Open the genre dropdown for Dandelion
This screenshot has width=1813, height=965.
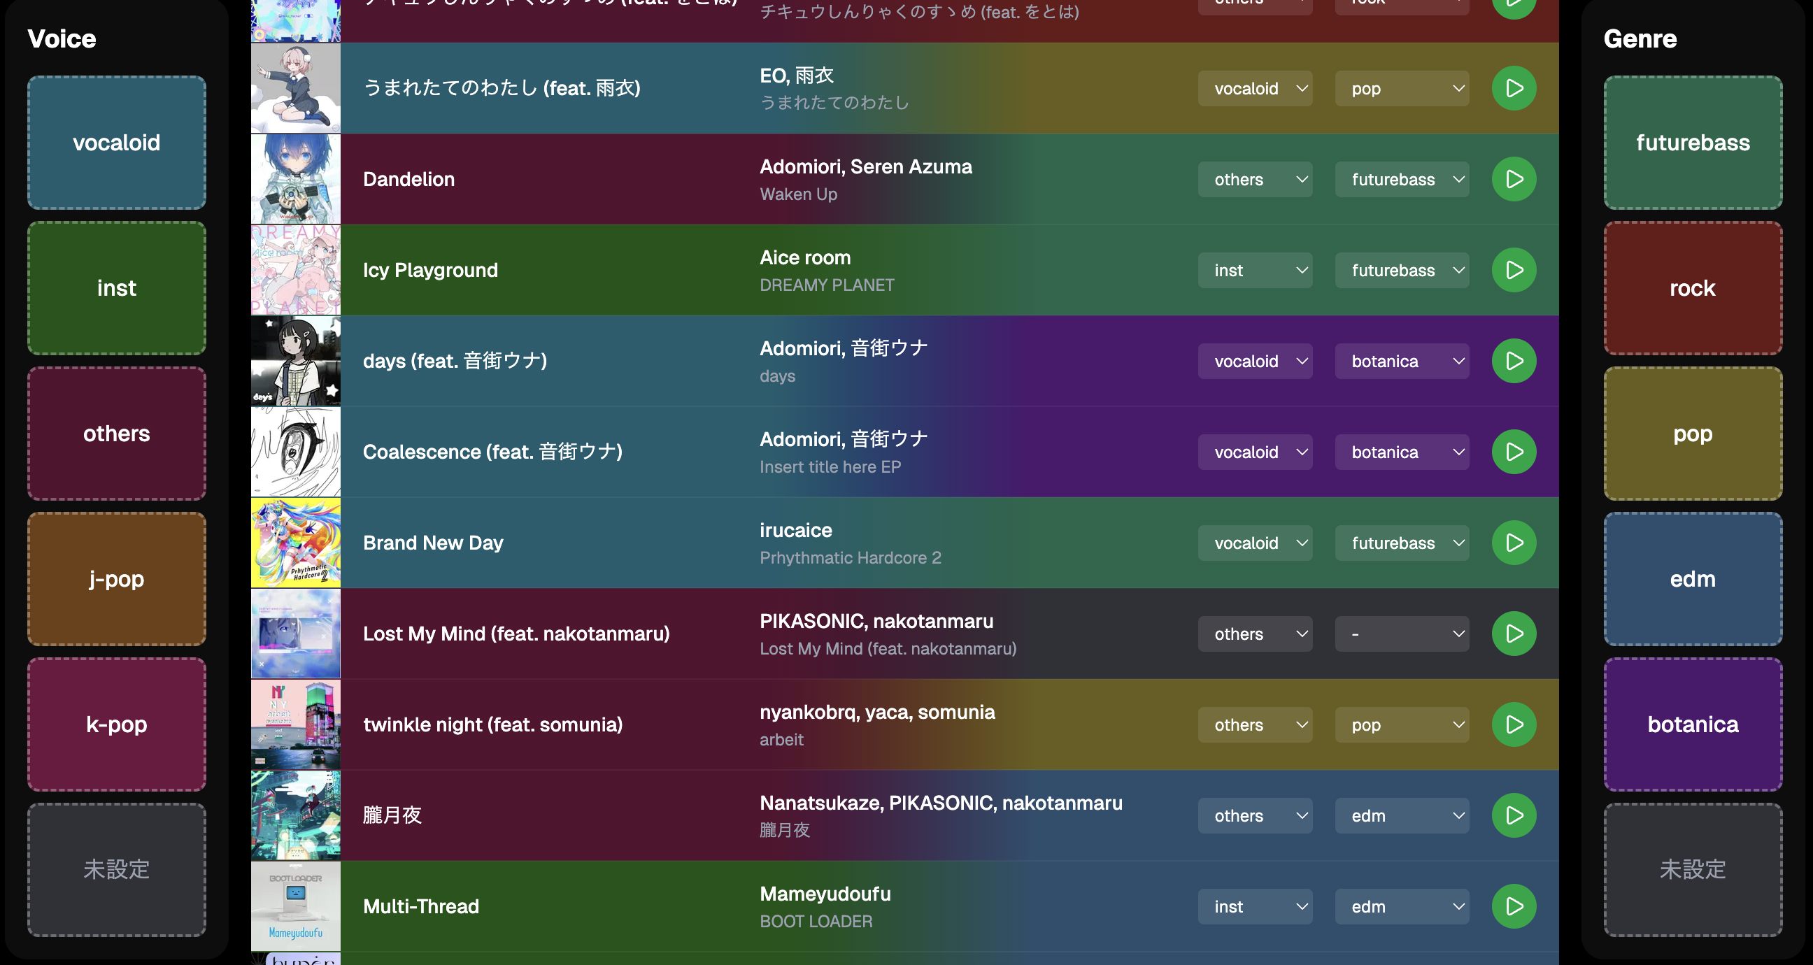(x=1401, y=179)
